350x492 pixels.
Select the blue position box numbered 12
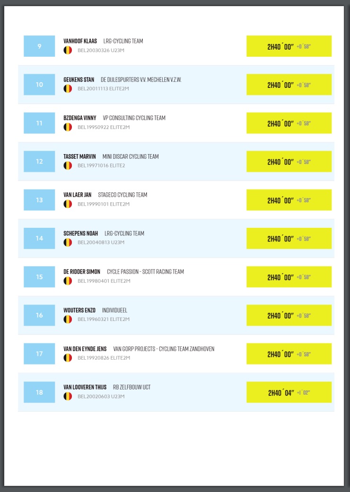tap(39, 162)
